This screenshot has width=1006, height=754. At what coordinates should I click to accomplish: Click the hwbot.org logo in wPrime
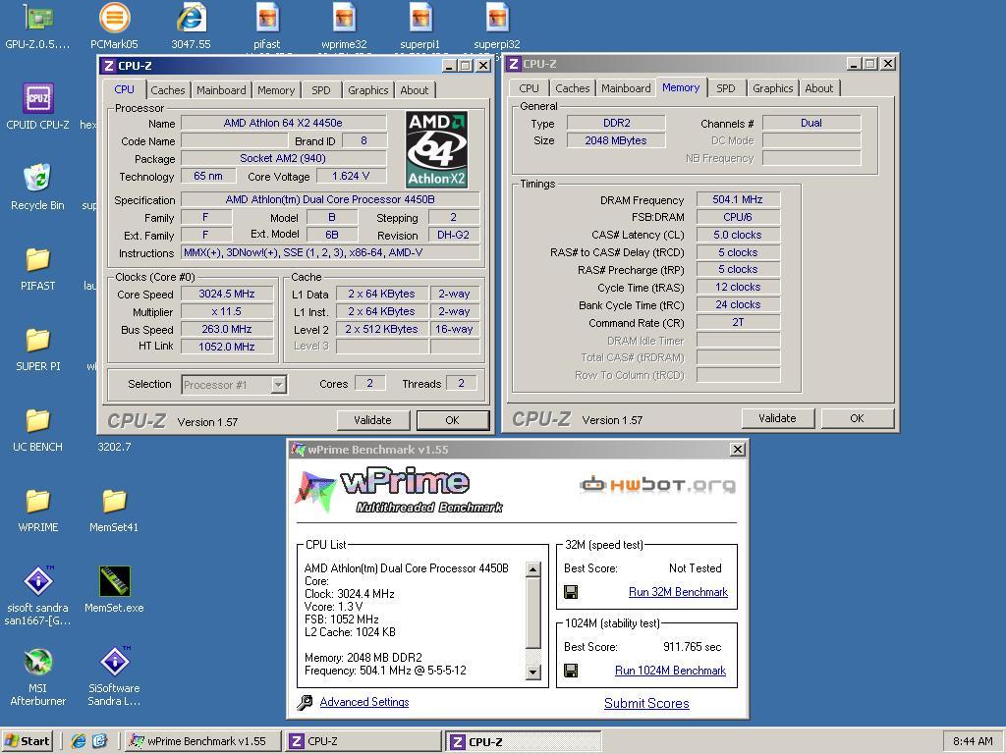click(657, 485)
